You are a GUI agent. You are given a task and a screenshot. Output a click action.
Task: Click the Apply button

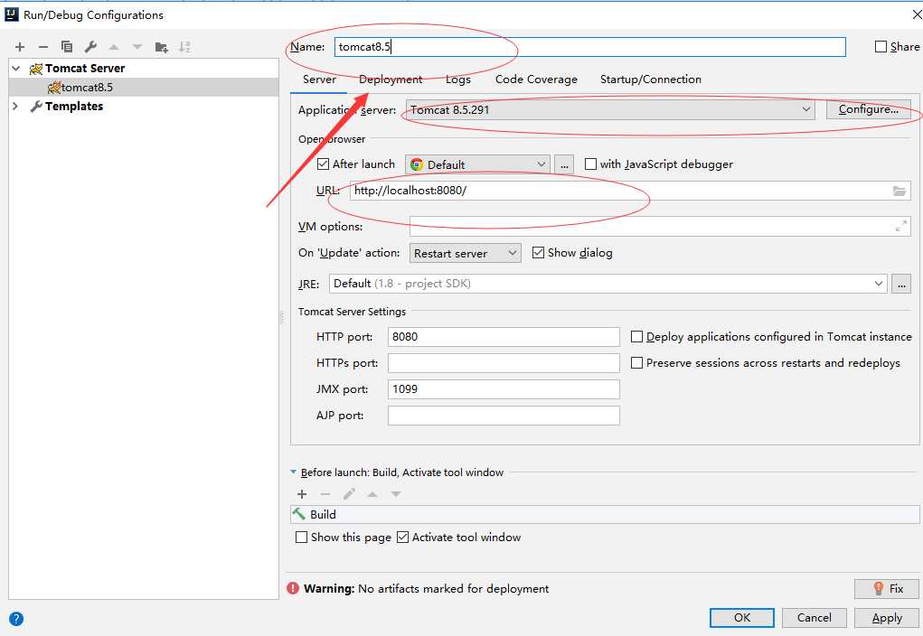pos(887,618)
